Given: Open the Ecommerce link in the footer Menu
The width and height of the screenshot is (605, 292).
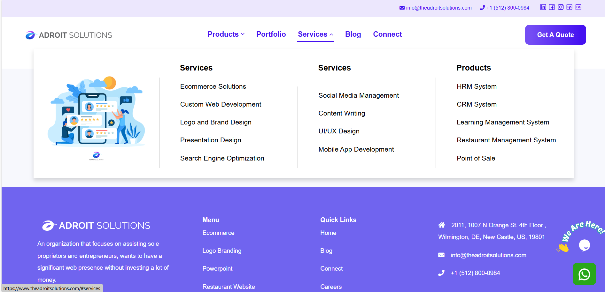Looking at the screenshot, I should pos(218,233).
